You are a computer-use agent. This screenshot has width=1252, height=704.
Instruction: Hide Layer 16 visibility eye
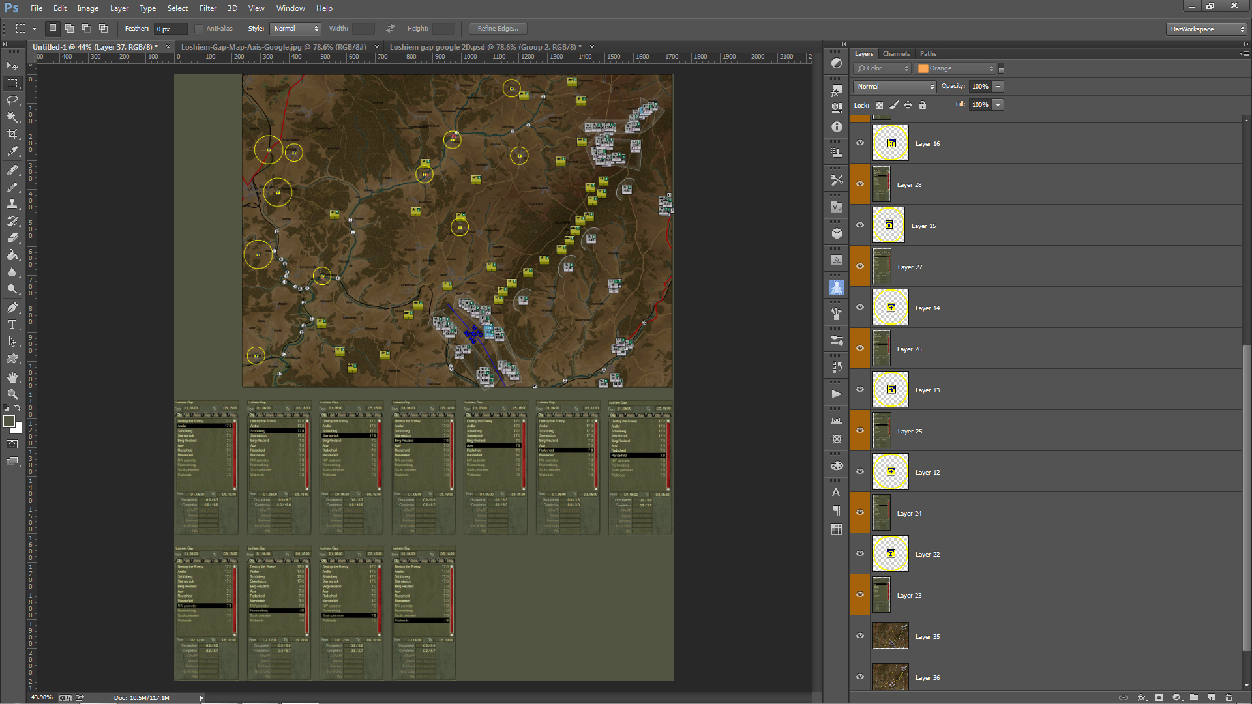pos(860,143)
